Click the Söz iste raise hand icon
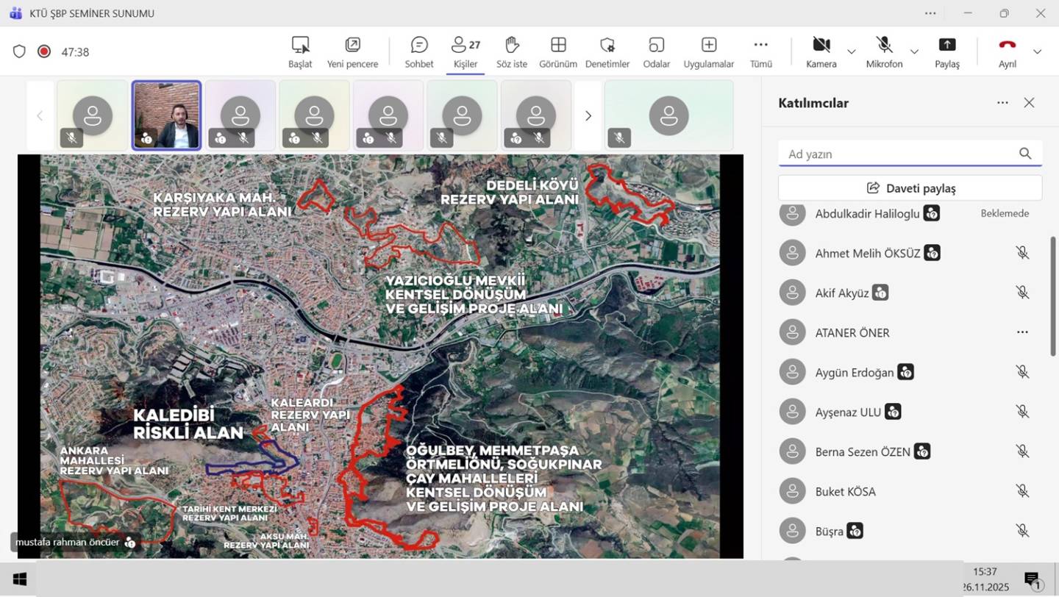1059x597 pixels. (x=511, y=52)
